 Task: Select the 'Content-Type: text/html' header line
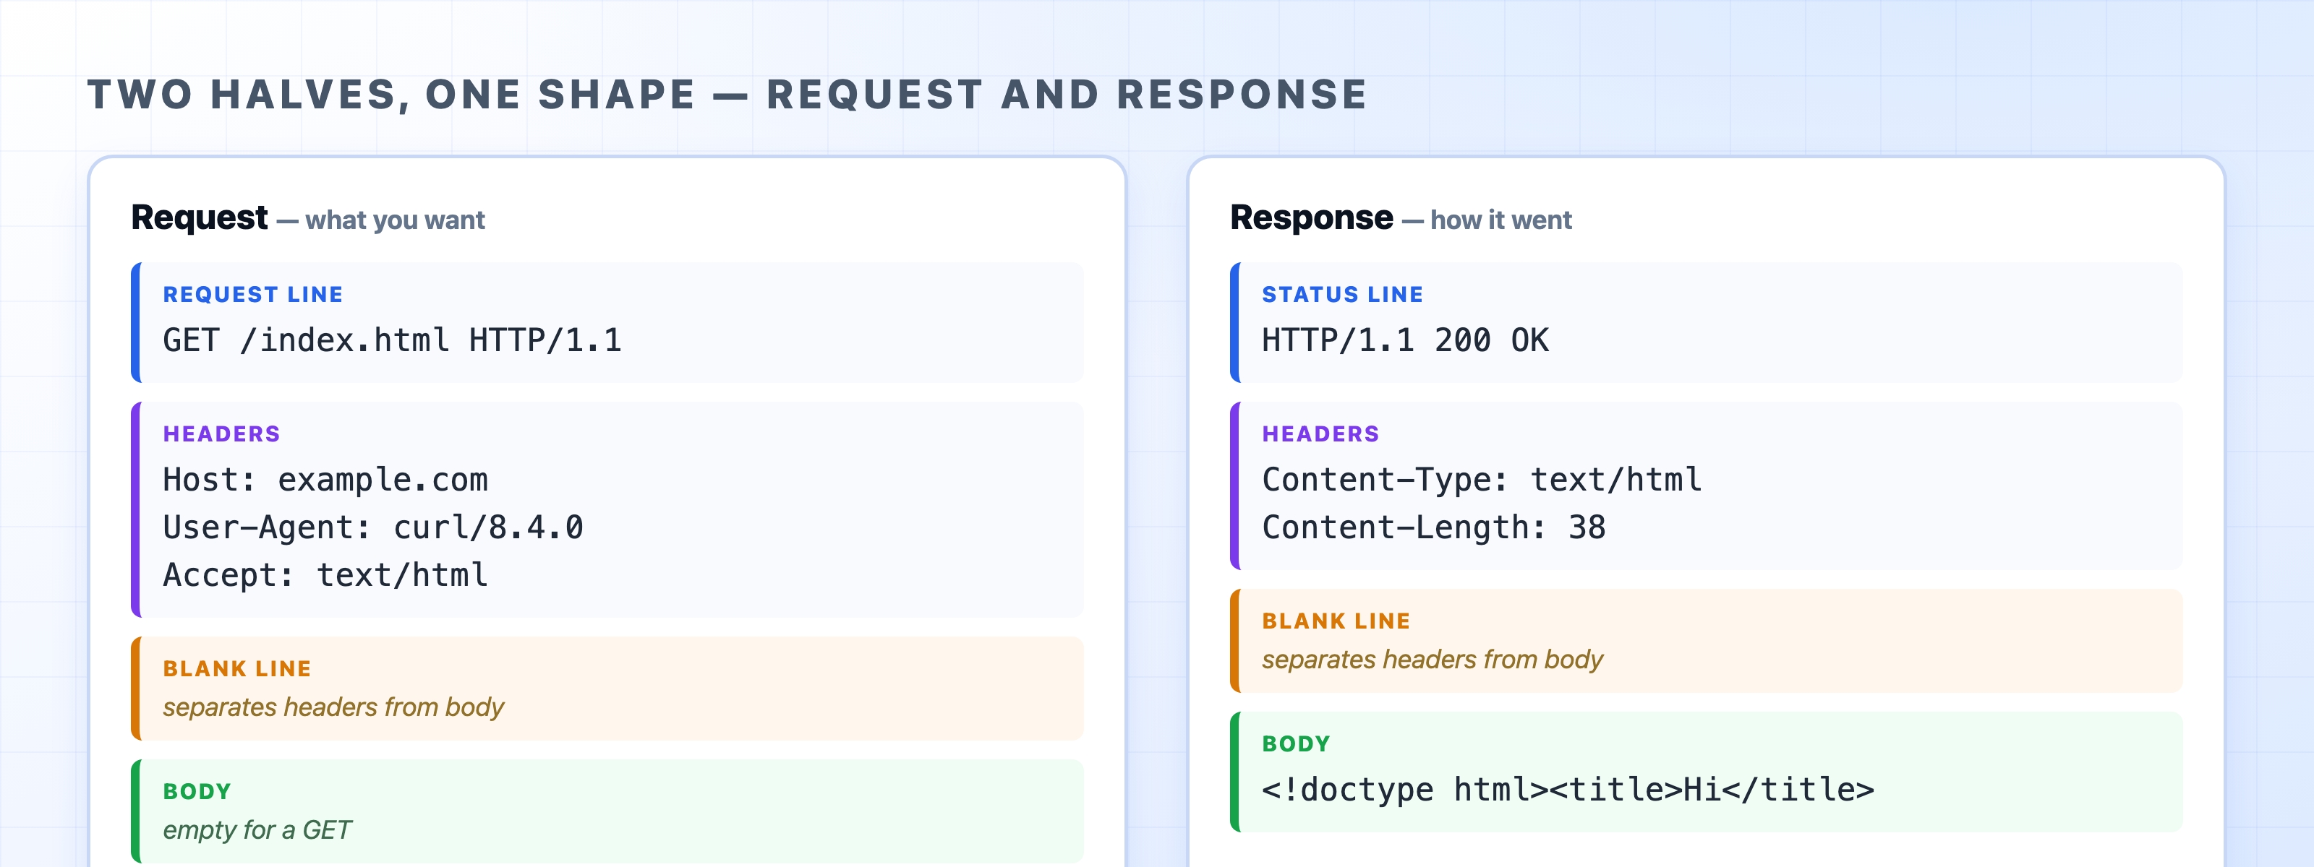click(1482, 480)
